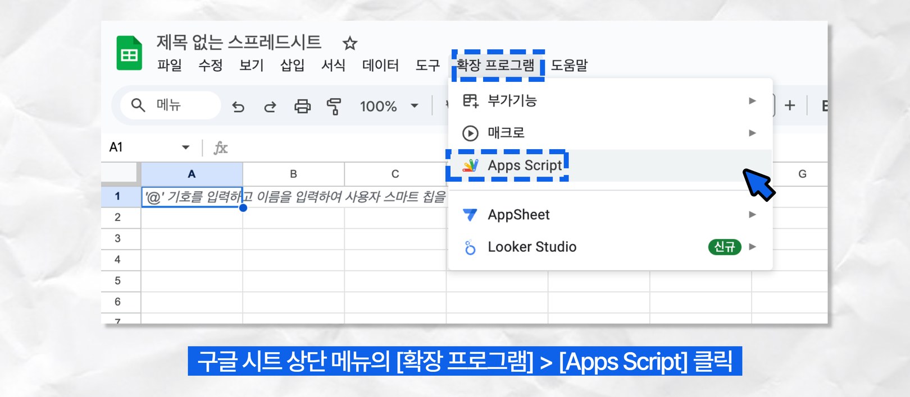Open the 데이터 menu

coord(380,66)
